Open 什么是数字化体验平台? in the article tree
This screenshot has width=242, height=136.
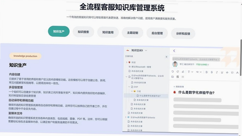tap(150, 96)
